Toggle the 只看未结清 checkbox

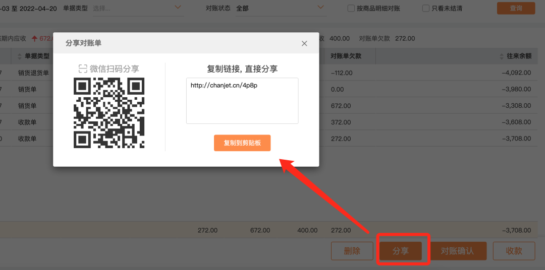click(426, 8)
